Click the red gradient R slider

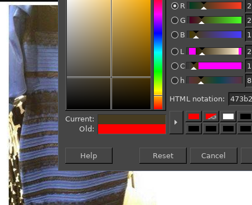pos(215,6)
